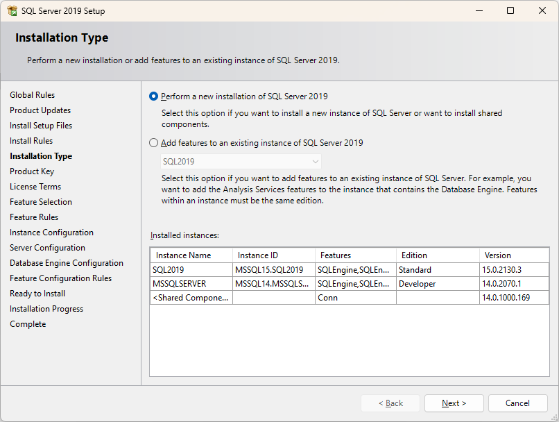
Task: Cancel the SQL Server setup
Action: [x=517, y=403]
